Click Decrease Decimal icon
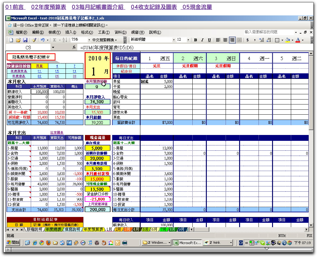This screenshot has width=317, height=257. coord(268,40)
